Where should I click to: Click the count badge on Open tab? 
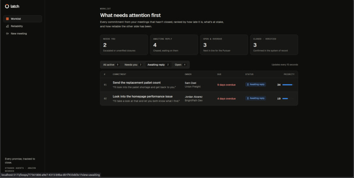(x=184, y=64)
